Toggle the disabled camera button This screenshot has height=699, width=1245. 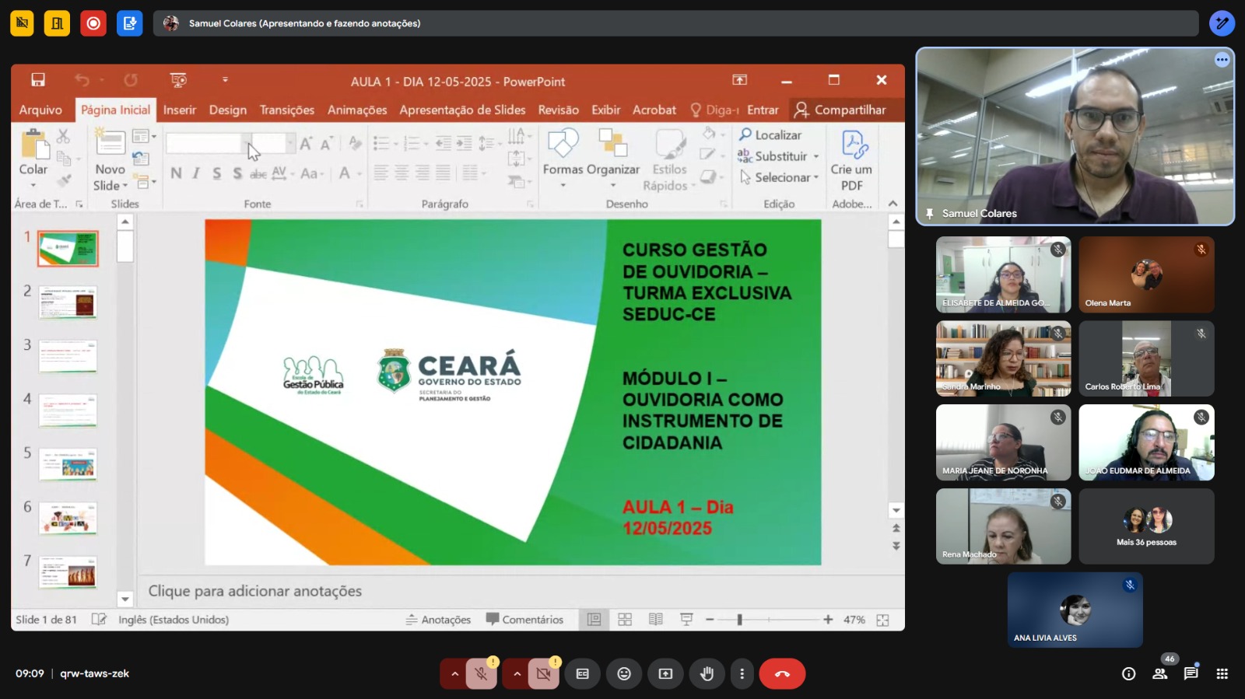[x=543, y=674]
